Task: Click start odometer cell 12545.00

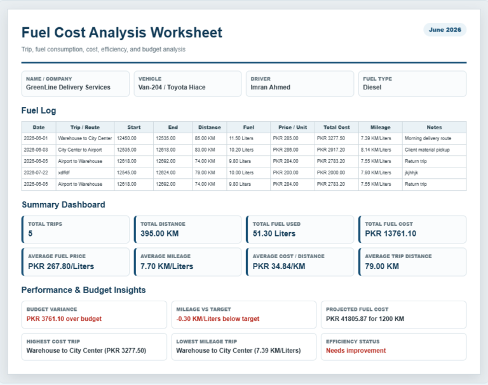Action: pyautogui.click(x=134, y=173)
